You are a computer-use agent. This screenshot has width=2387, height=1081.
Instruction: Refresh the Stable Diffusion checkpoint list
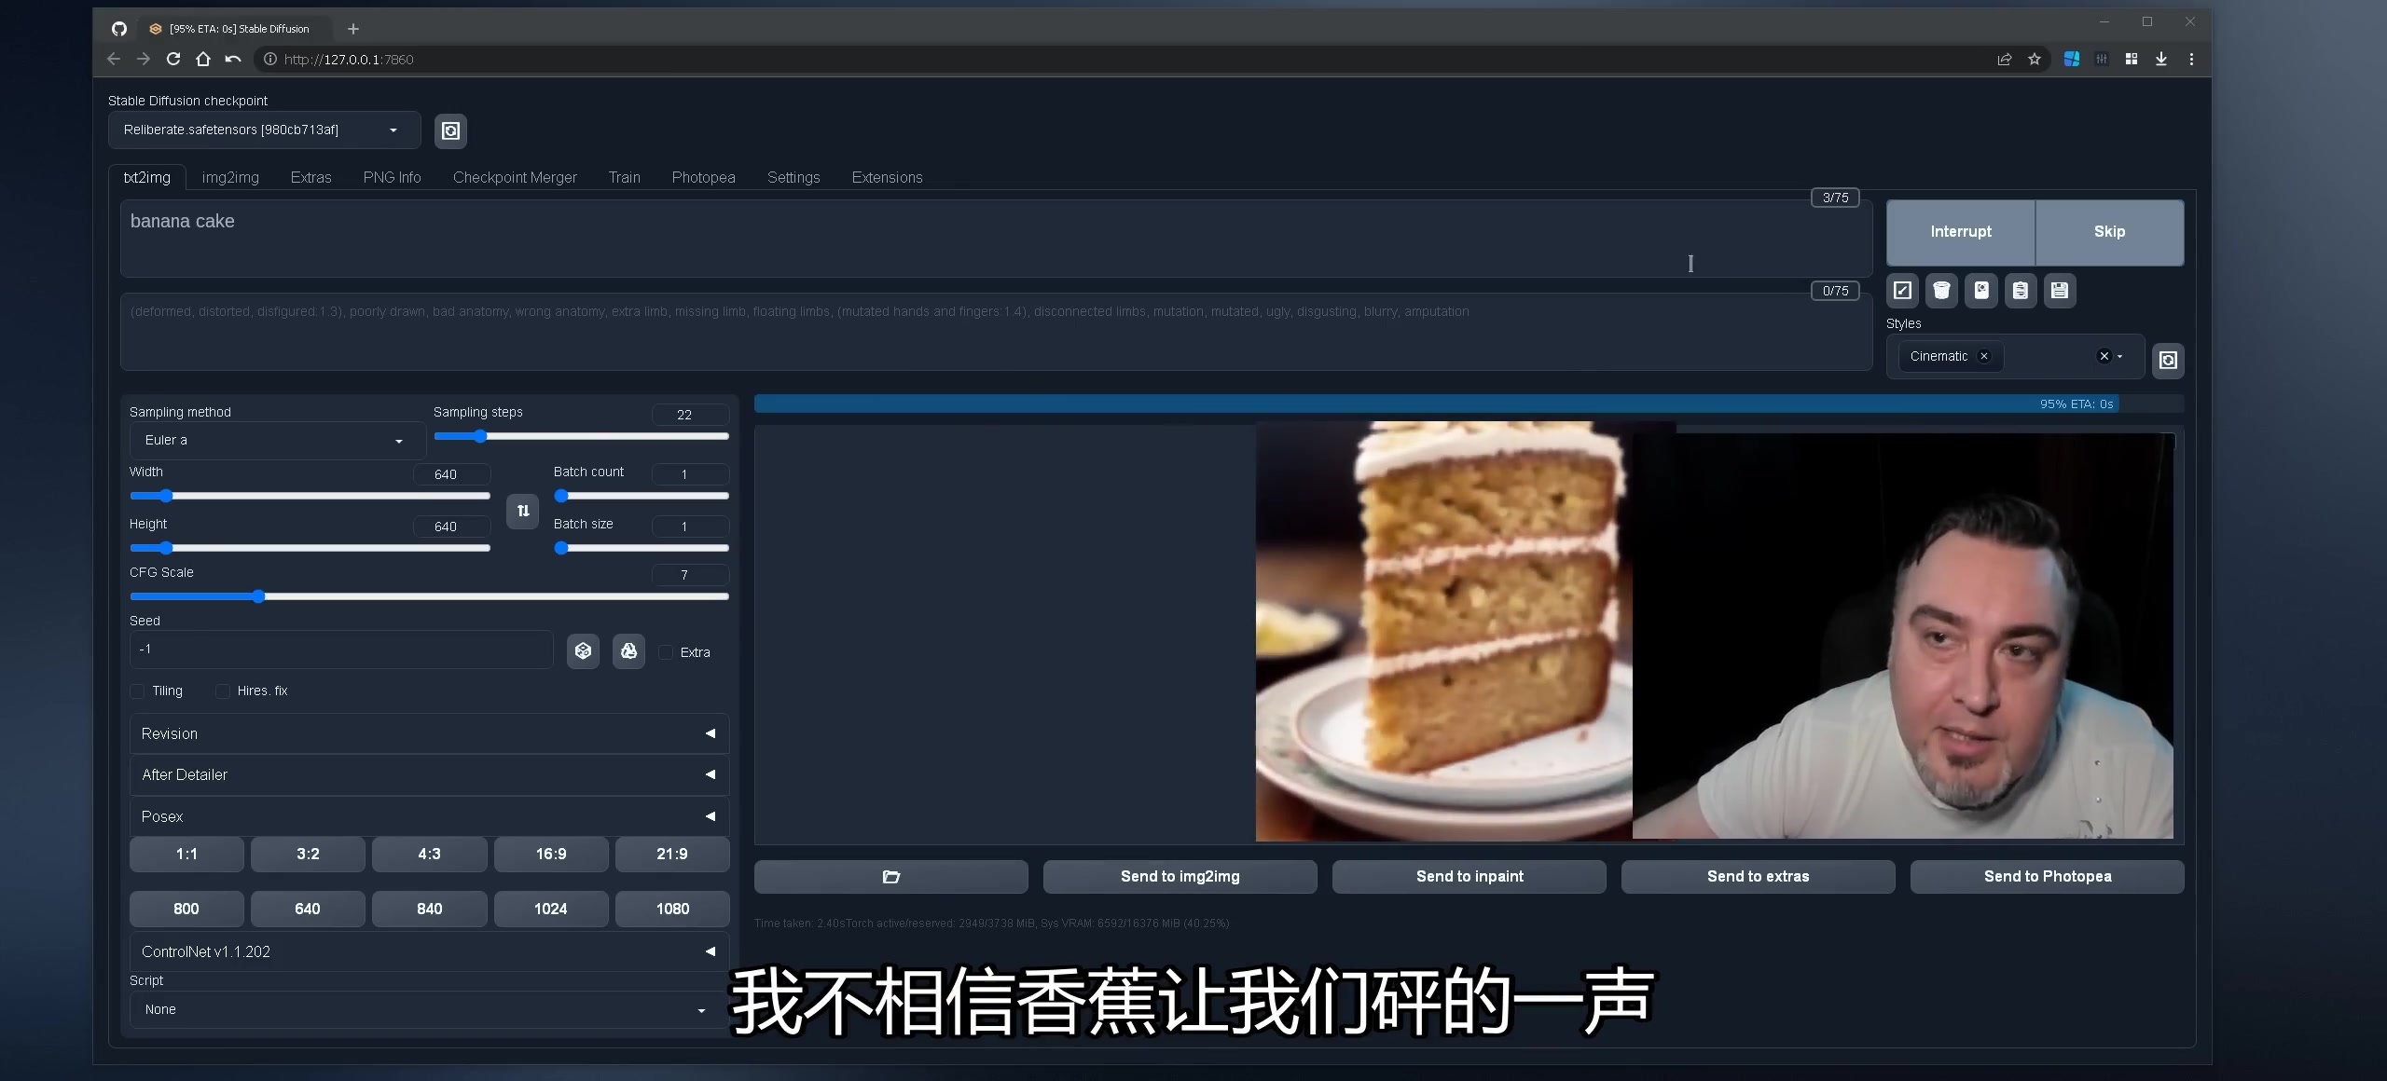tap(450, 130)
